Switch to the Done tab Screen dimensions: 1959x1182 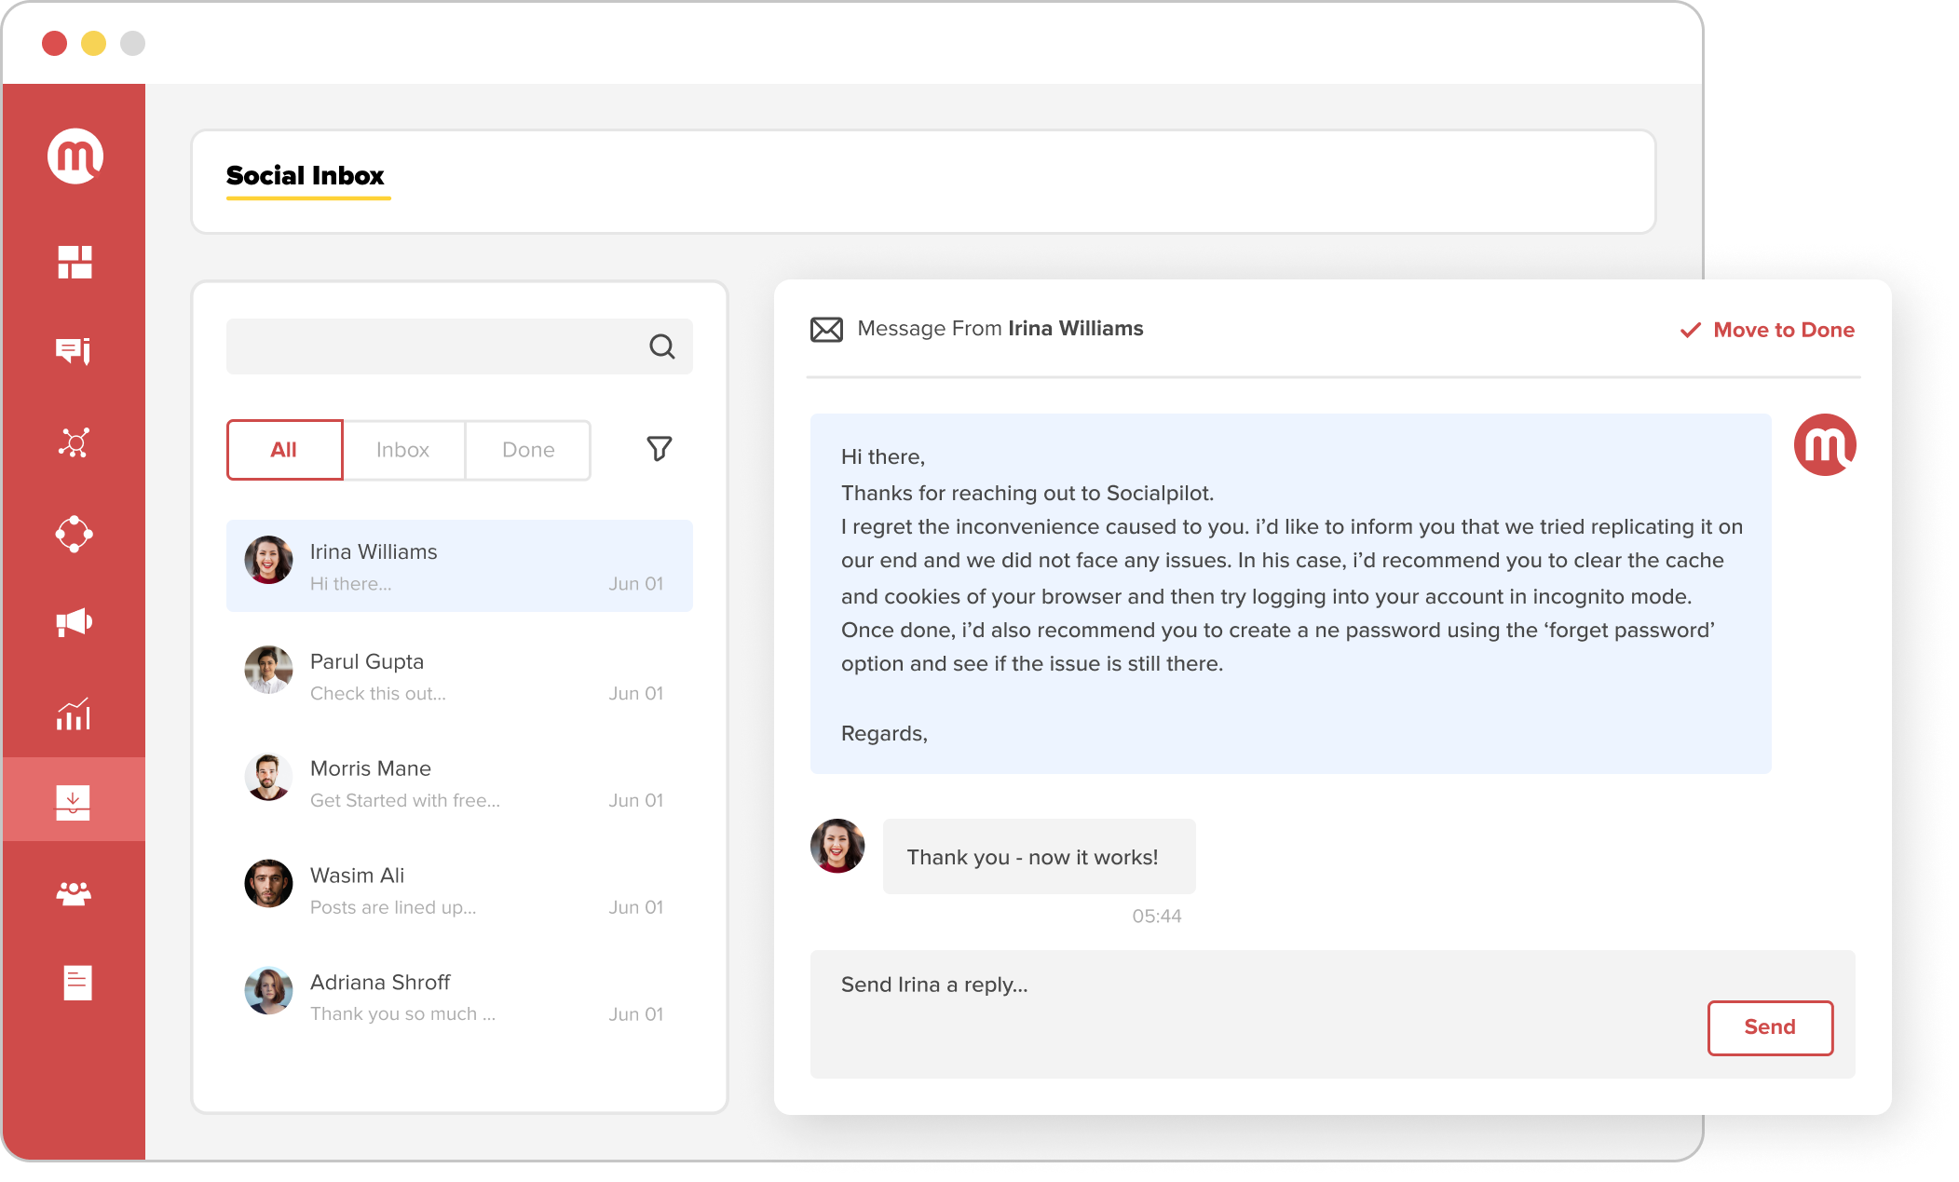[x=528, y=450]
